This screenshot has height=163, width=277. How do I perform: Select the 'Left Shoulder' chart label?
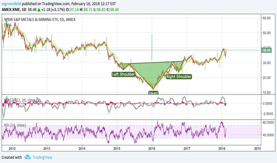[123, 74]
